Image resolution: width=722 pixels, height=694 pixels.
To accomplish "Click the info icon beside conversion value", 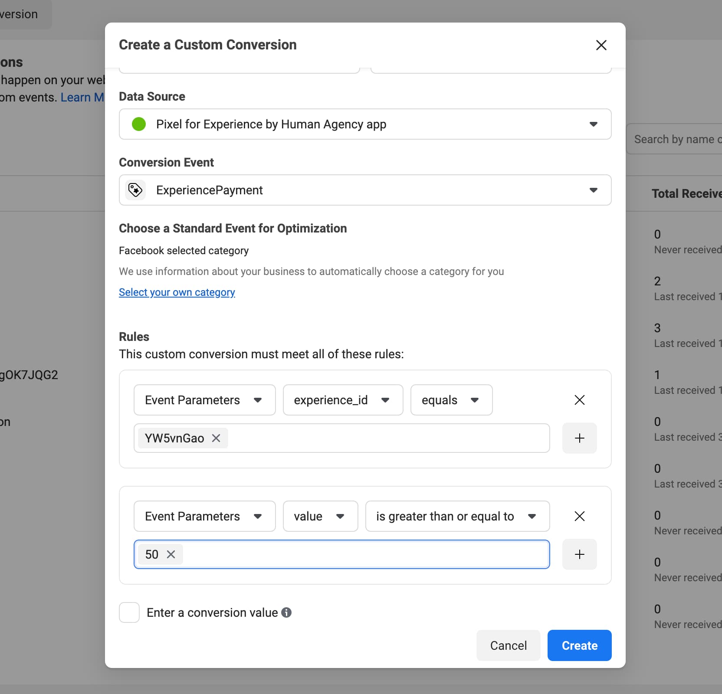I will click(x=286, y=612).
